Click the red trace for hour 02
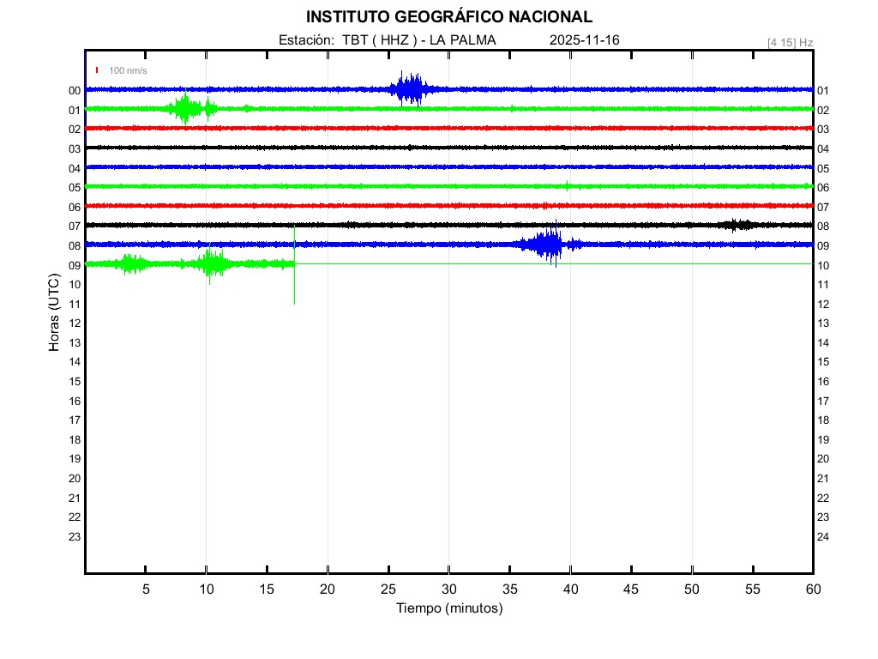 click(446, 128)
